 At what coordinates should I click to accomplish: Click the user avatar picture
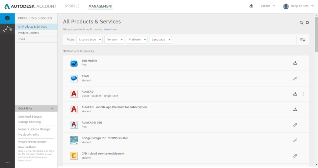point(286,6)
